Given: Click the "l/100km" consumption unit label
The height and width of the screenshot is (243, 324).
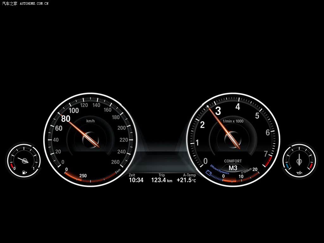Looking at the screenshot, I should click(x=246, y=171).
